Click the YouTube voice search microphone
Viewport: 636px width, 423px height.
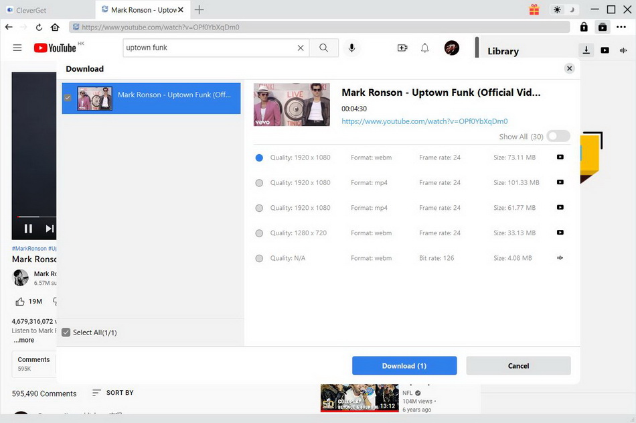[351, 48]
